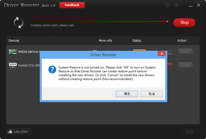The width and height of the screenshot is (206, 139).
Task: Select the Realtek PCIe GBE device text
Action: pyautogui.click(x=29, y=66)
